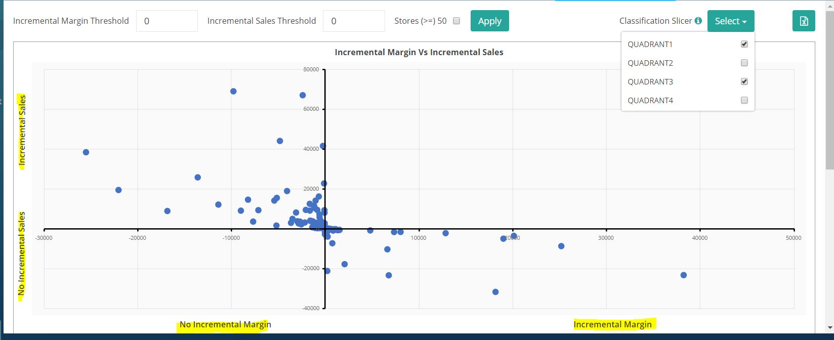Click the chart title Incremental Margin Vs Incremental Sales
The image size is (834, 340).
coord(419,52)
